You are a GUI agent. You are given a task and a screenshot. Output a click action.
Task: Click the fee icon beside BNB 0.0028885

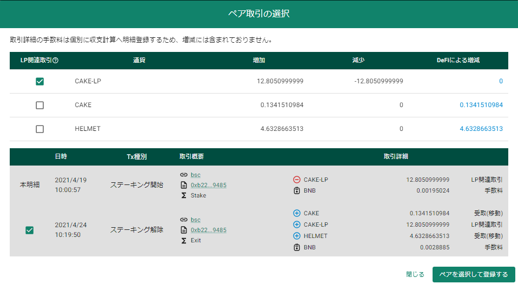pyautogui.click(x=297, y=247)
